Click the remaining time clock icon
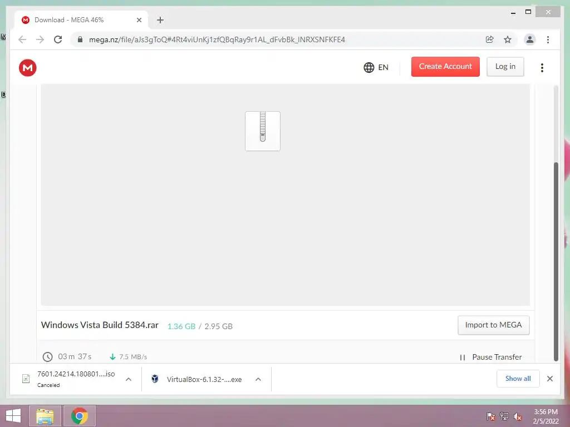The image size is (570, 427). (x=48, y=357)
